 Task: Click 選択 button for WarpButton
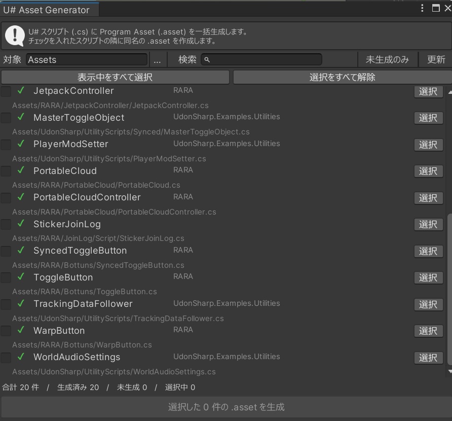pyautogui.click(x=428, y=331)
